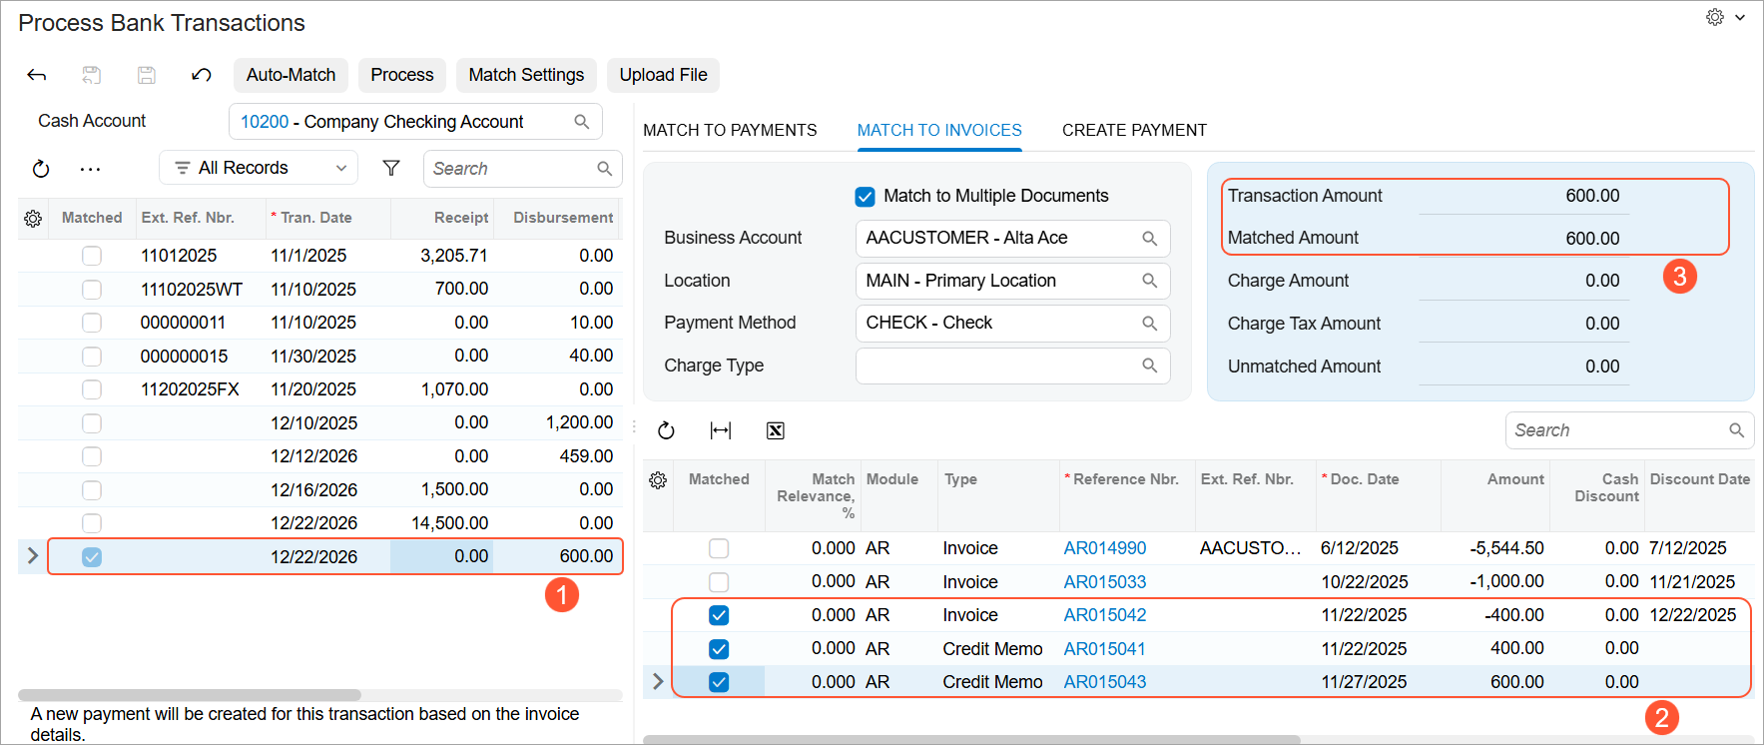Switch to the Create Payment tab
This screenshot has width=1764, height=745.
click(x=1134, y=130)
